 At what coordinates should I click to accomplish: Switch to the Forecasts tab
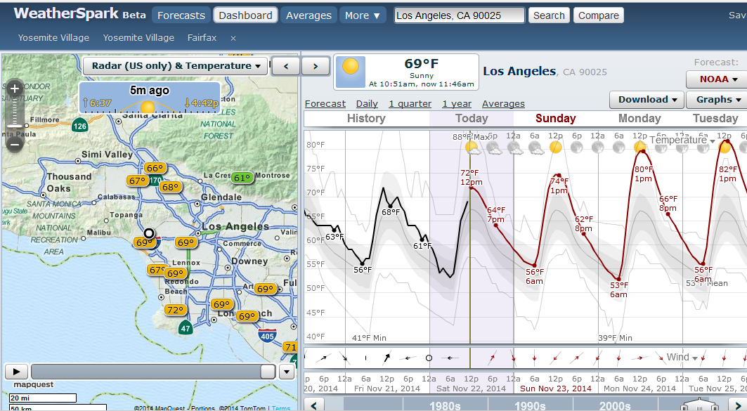181,15
